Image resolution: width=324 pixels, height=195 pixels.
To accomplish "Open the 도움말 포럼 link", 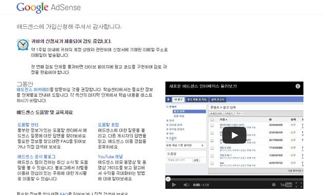I will (109, 125).
